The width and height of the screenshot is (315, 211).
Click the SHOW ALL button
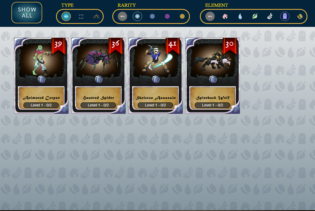[x=27, y=13]
